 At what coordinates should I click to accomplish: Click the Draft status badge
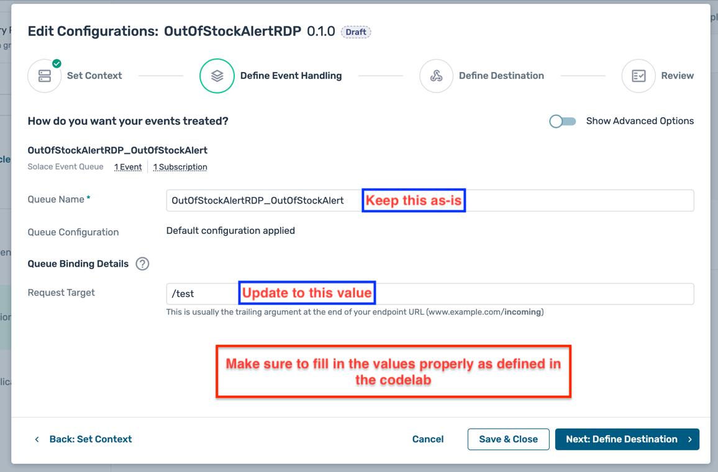tap(356, 32)
